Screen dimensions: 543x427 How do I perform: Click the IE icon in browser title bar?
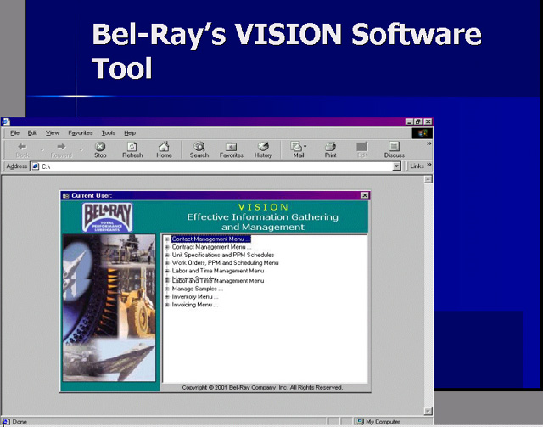pyautogui.click(x=6, y=121)
